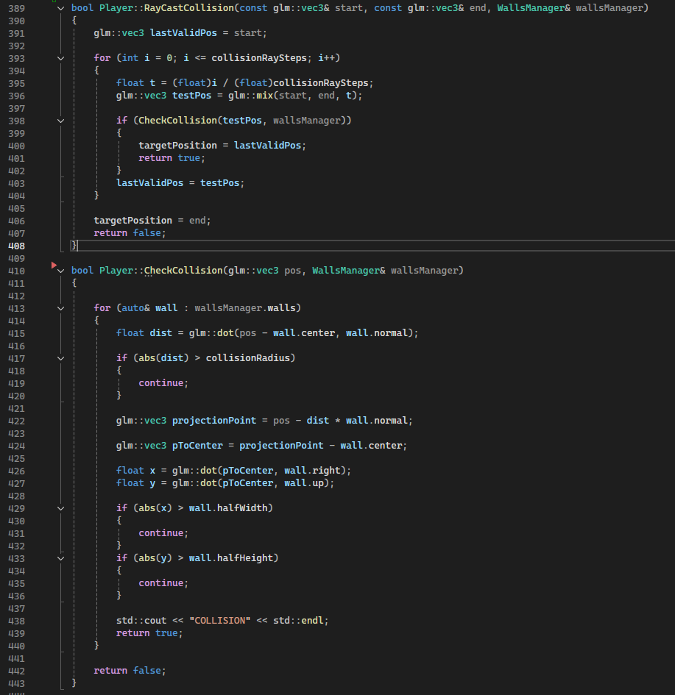The height and width of the screenshot is (695, 675).
Task: Click the targetPosition assignment on line 406
Action: tap(132, 221)
